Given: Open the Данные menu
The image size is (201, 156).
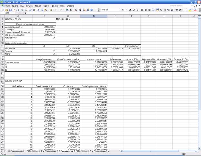Looking at the screenshot, I should tap(55, 6).
